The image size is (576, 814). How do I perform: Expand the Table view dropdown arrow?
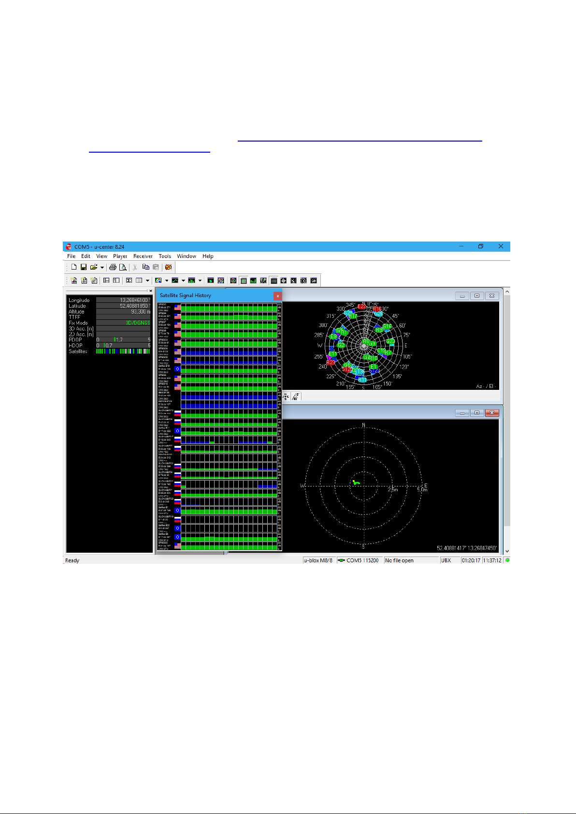point(147,280)
